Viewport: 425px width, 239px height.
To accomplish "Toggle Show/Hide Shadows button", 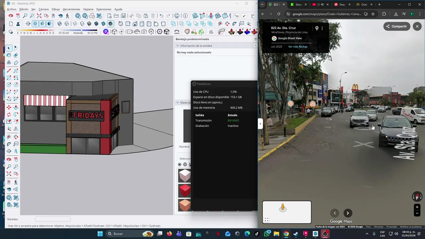I will click(11, 32).
